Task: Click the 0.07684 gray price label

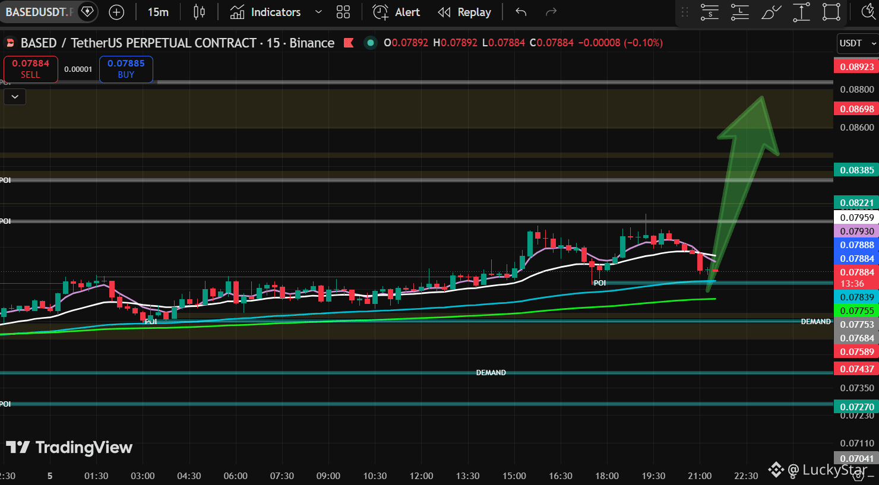Action: point(857,338)
